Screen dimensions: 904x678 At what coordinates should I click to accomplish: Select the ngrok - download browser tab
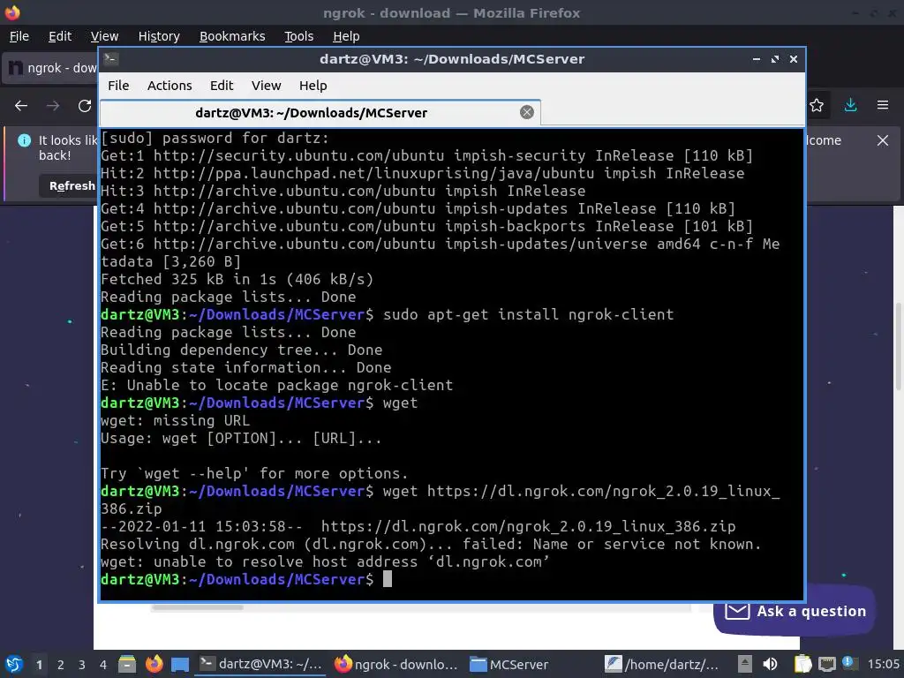(x=50, y=68)
